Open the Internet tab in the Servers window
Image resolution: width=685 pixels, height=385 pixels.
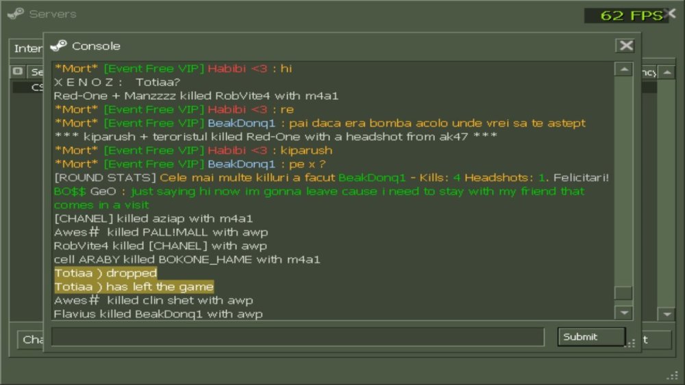27,49
